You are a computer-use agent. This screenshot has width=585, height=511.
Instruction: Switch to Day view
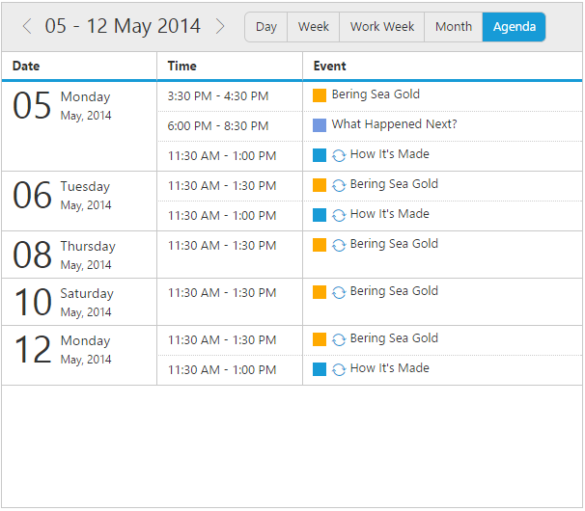(x=265, y=27)
